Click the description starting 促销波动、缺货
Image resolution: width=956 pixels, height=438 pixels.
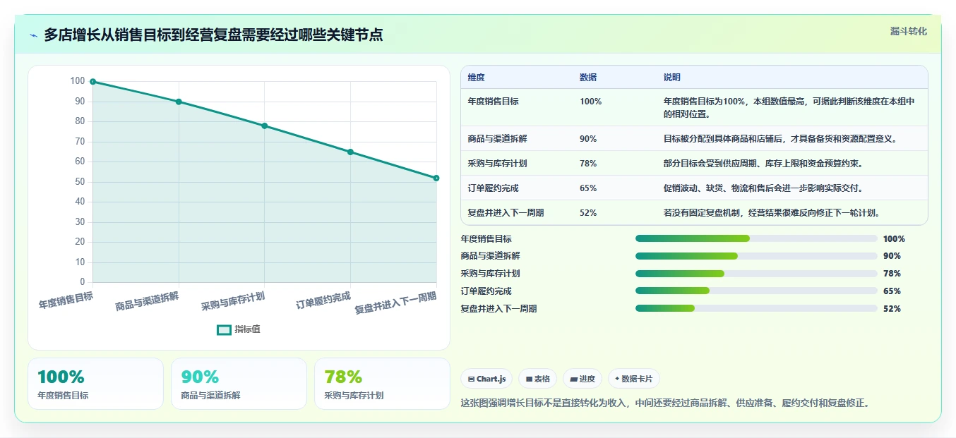763,188
